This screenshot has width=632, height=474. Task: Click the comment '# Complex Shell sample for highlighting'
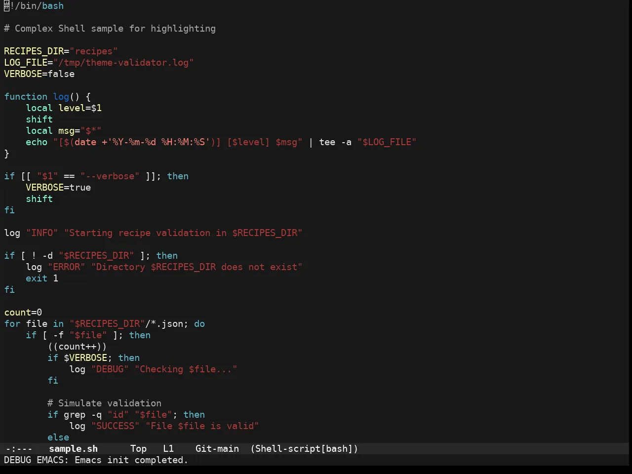click(x=110, y=29)
